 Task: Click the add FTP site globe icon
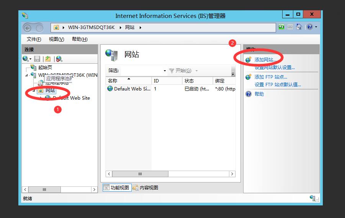tap(249, 77)
